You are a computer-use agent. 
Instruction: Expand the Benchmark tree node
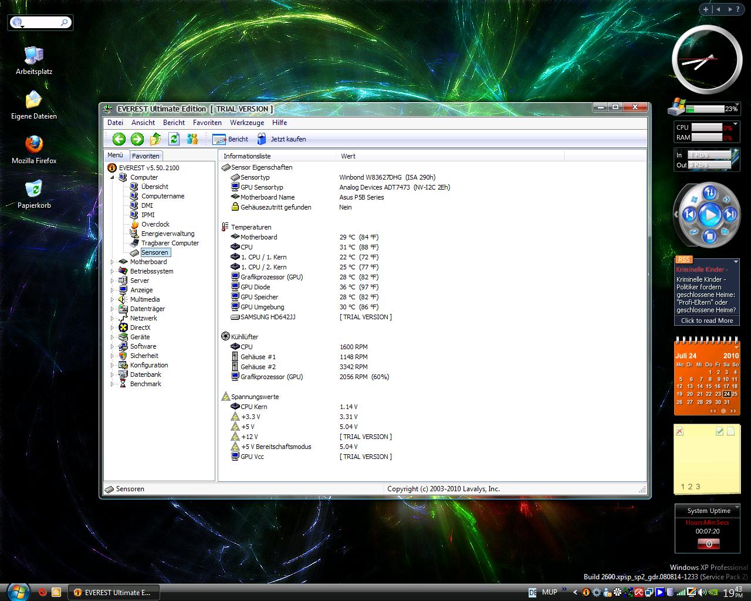113,384
